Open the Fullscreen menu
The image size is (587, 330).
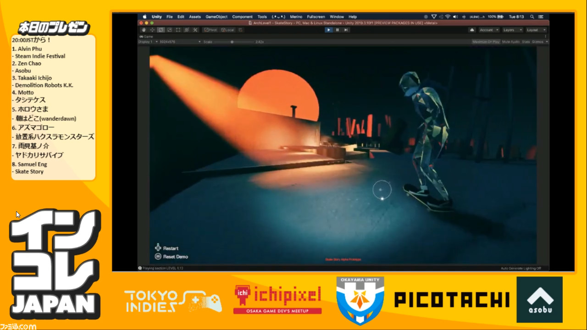tap(316, 16)
